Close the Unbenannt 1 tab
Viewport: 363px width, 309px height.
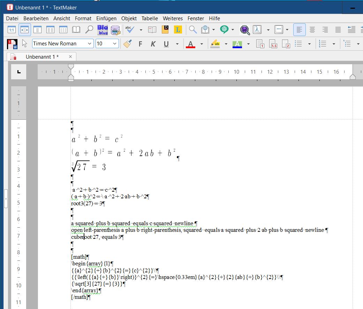[70, 57]
